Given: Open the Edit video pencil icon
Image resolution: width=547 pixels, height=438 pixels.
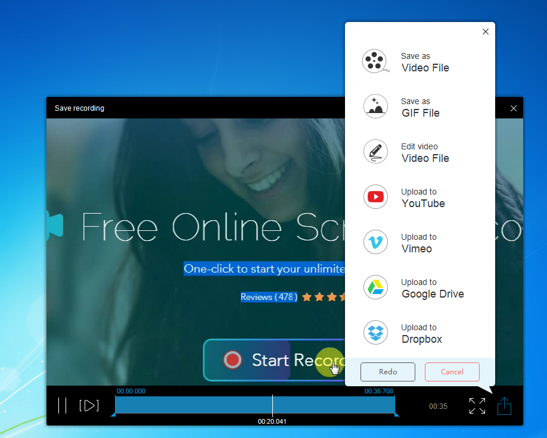Looking at the screenshot, I should tap(375, 152).
